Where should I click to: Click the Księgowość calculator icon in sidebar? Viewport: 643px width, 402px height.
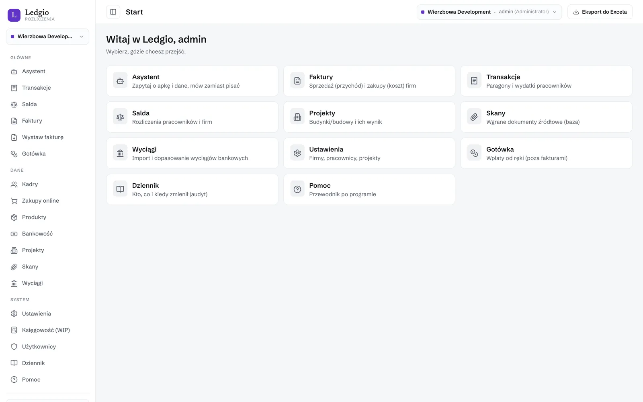14,330
